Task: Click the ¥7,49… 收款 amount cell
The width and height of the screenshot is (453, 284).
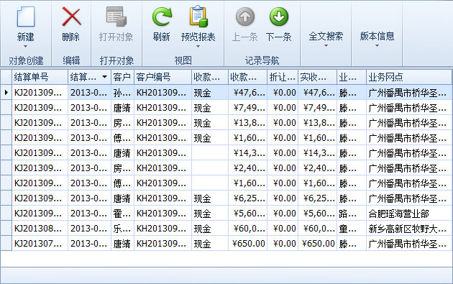Action: pos(247,107)
